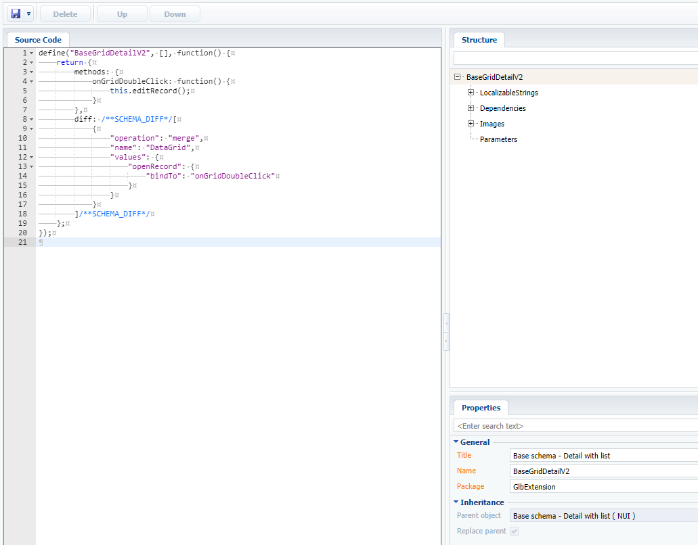
Task: Click the Delete toolbar button
Action: [x=65, y=14]
